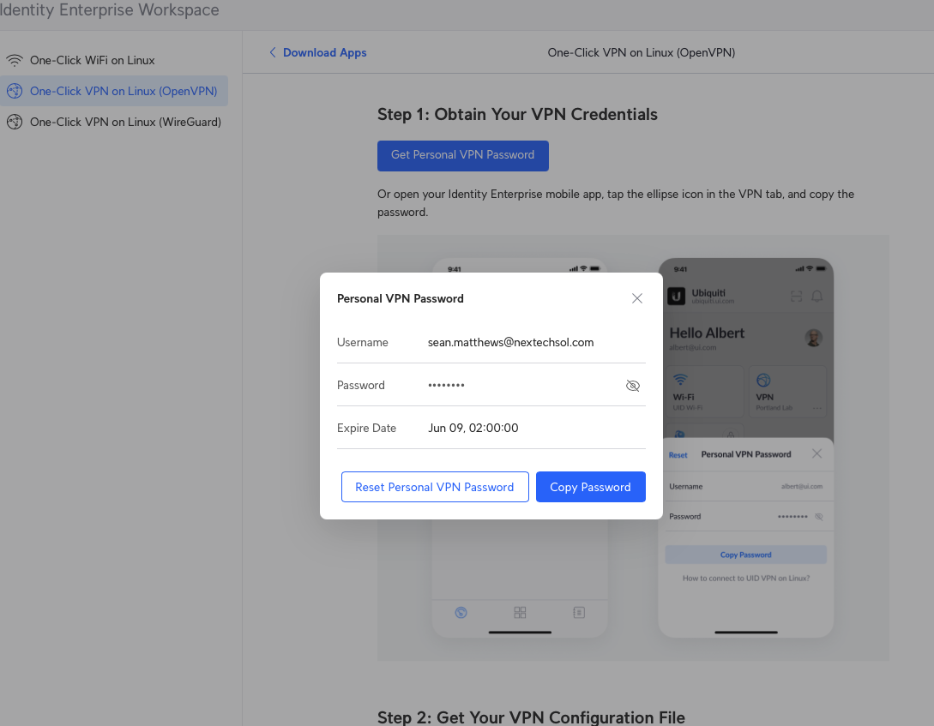Image resolution: width=934 pixels, height=726 pixels.
Task: Click Get Personal VPN Password button
Action: [x=463, y=156]
